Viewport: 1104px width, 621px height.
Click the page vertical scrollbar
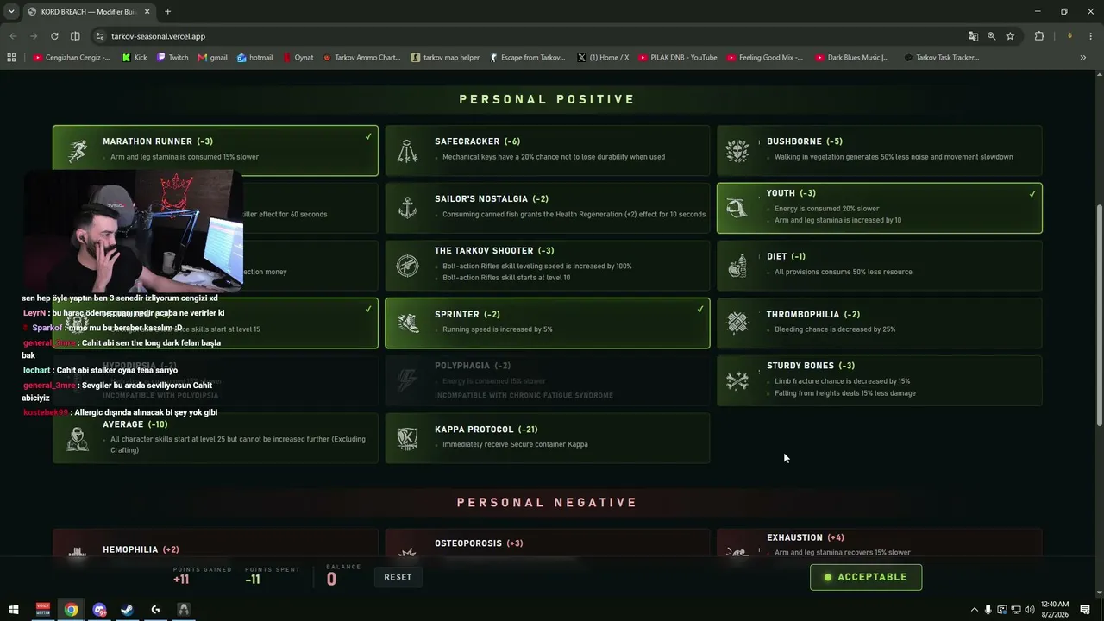point(1099,315)
